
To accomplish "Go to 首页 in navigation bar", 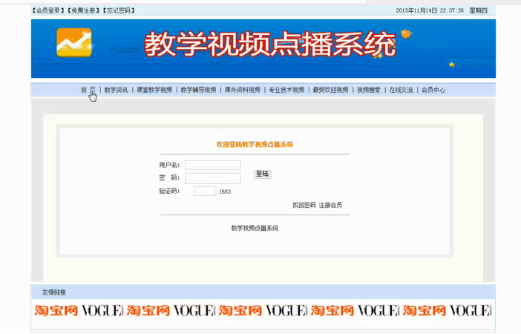I will tap(88, 90).
